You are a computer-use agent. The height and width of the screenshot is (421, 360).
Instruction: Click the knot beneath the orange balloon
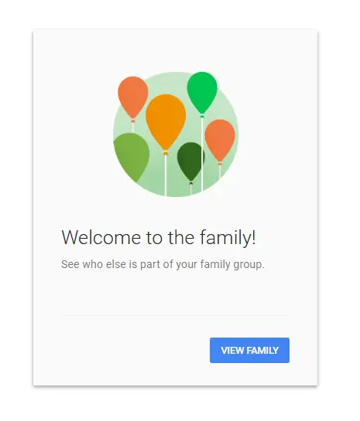(x=166, y=153)
